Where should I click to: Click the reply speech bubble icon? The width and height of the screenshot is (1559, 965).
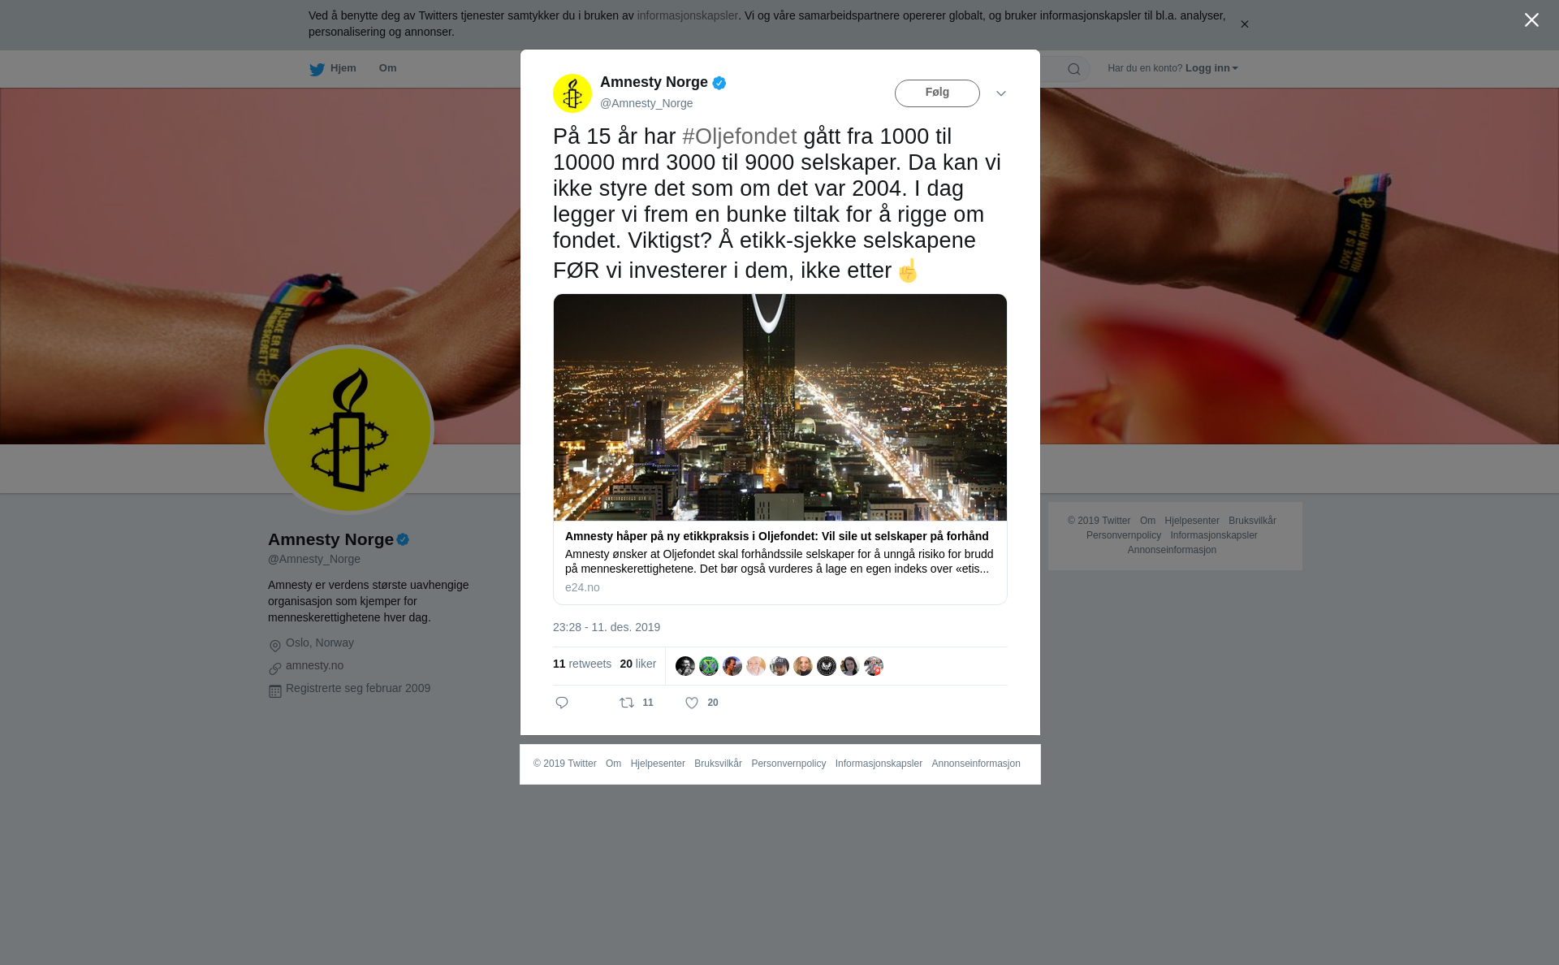(562, 703)
